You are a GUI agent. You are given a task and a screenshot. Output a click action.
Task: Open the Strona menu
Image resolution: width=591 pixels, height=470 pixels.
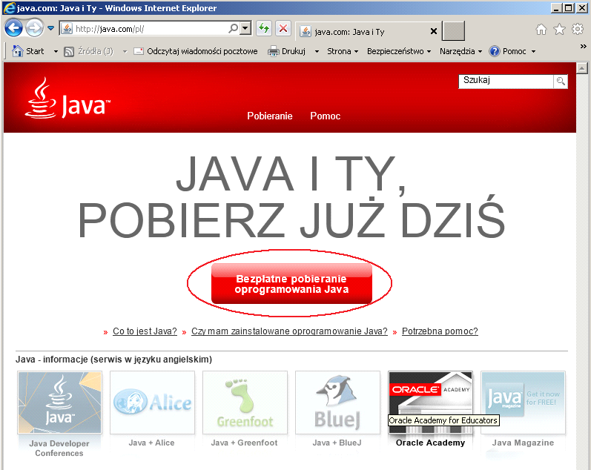343,51
